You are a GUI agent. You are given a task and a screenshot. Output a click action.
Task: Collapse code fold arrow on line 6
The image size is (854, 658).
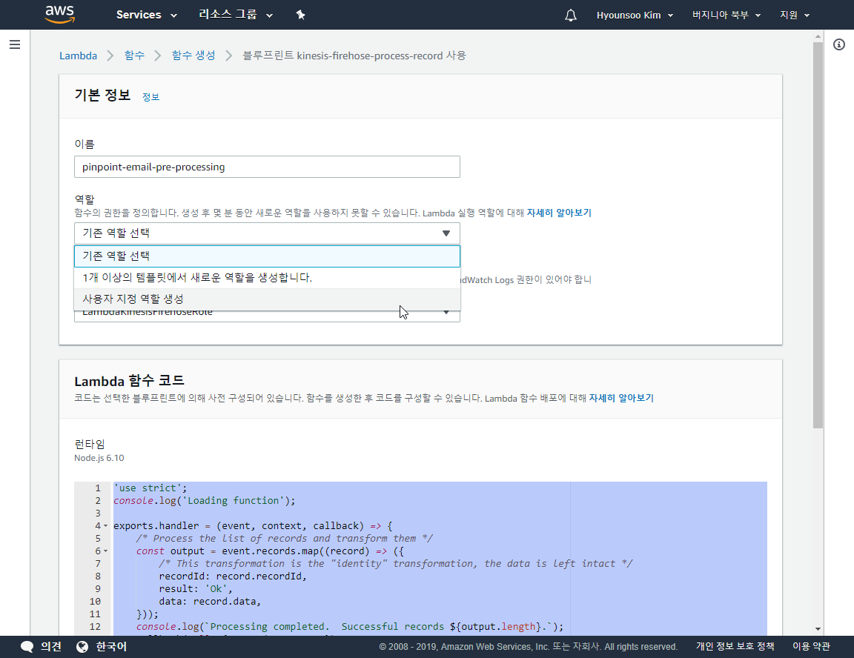pyautogui.click(x=106, y=551)
